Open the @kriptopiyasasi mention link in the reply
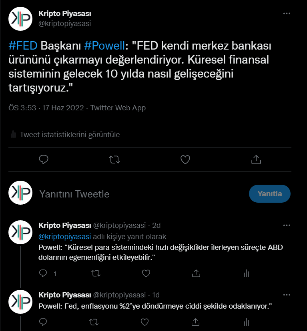Screen dimensions: 307x331 tap(64, 236)
